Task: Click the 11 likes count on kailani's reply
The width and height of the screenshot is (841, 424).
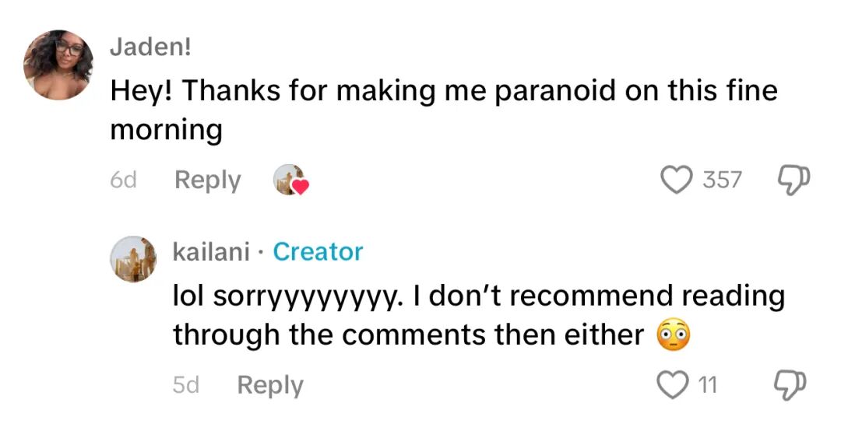Action: [x=706, y=385]
